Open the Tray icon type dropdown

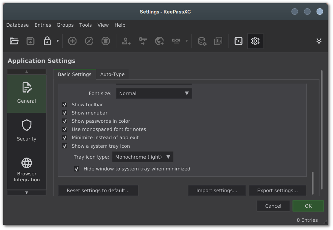tap(143, 157)
